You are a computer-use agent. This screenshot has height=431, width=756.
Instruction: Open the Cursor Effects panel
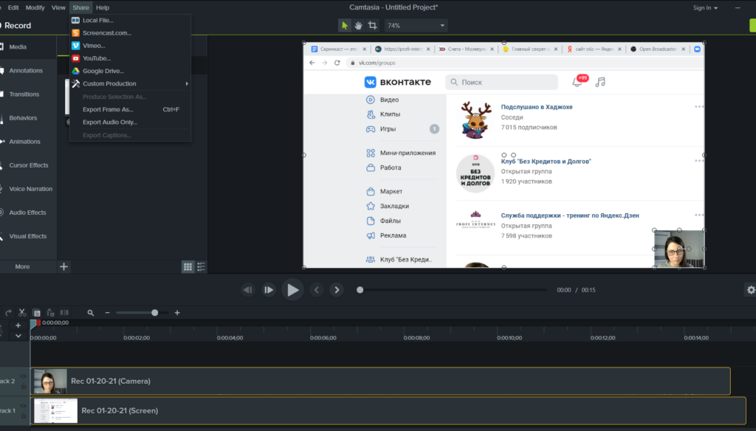tap(28, 165)
